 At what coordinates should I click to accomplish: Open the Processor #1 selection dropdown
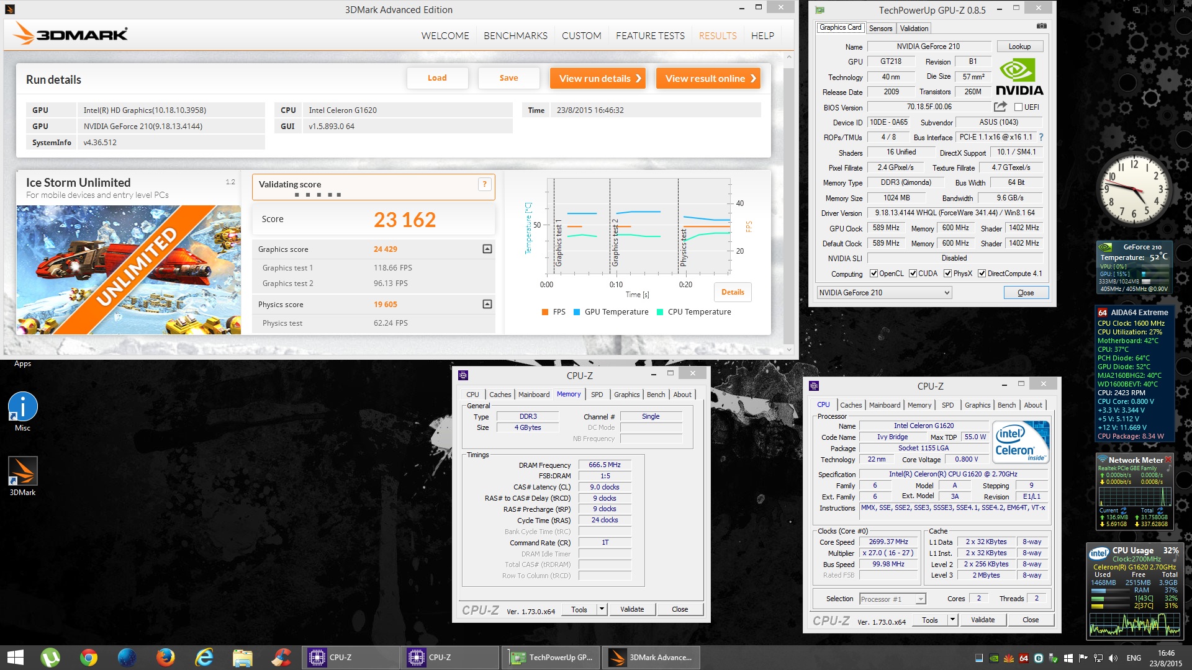(x=893, y=599)
